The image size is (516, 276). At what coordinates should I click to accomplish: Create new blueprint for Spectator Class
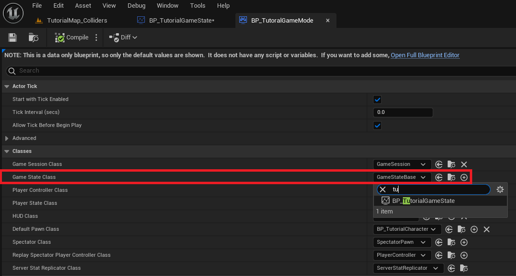[464, 242]
